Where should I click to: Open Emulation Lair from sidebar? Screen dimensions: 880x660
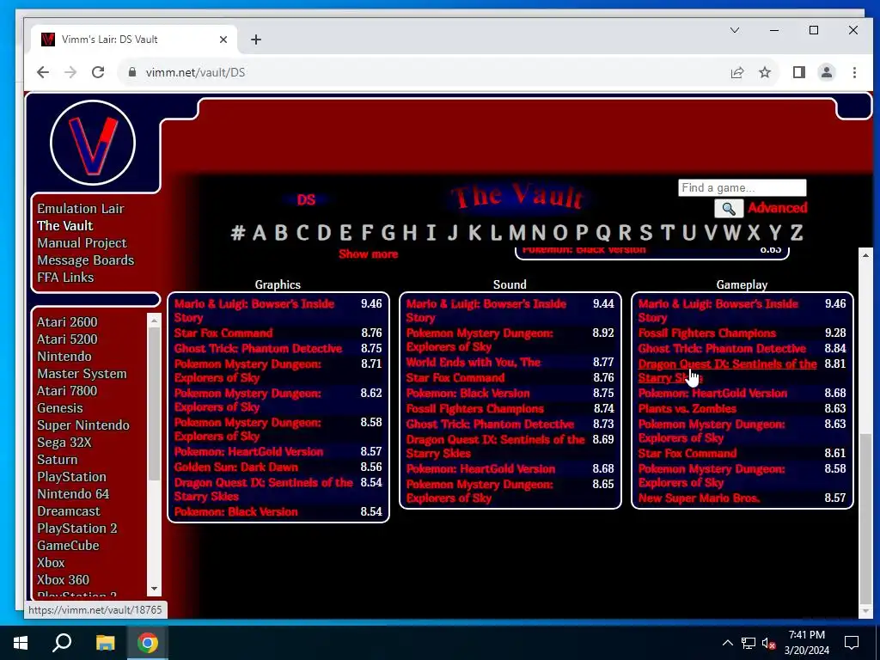click(x=80, y=208)
